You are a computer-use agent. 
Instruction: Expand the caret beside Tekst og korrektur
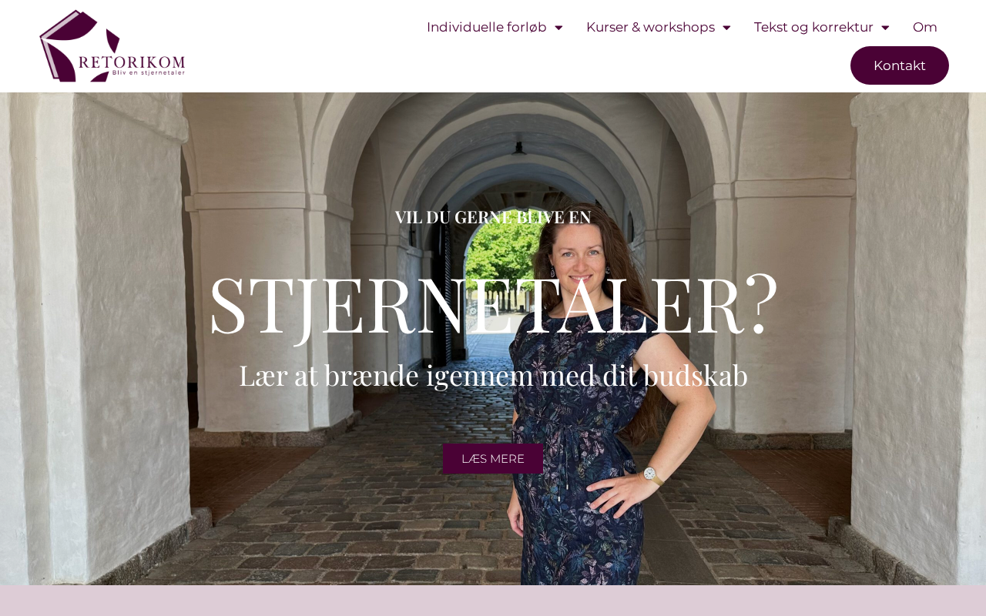885,28
